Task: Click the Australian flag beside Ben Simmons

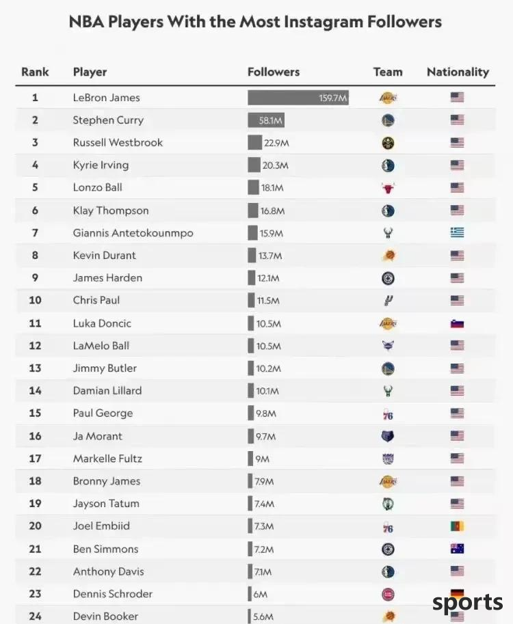Action: [457, 549]
